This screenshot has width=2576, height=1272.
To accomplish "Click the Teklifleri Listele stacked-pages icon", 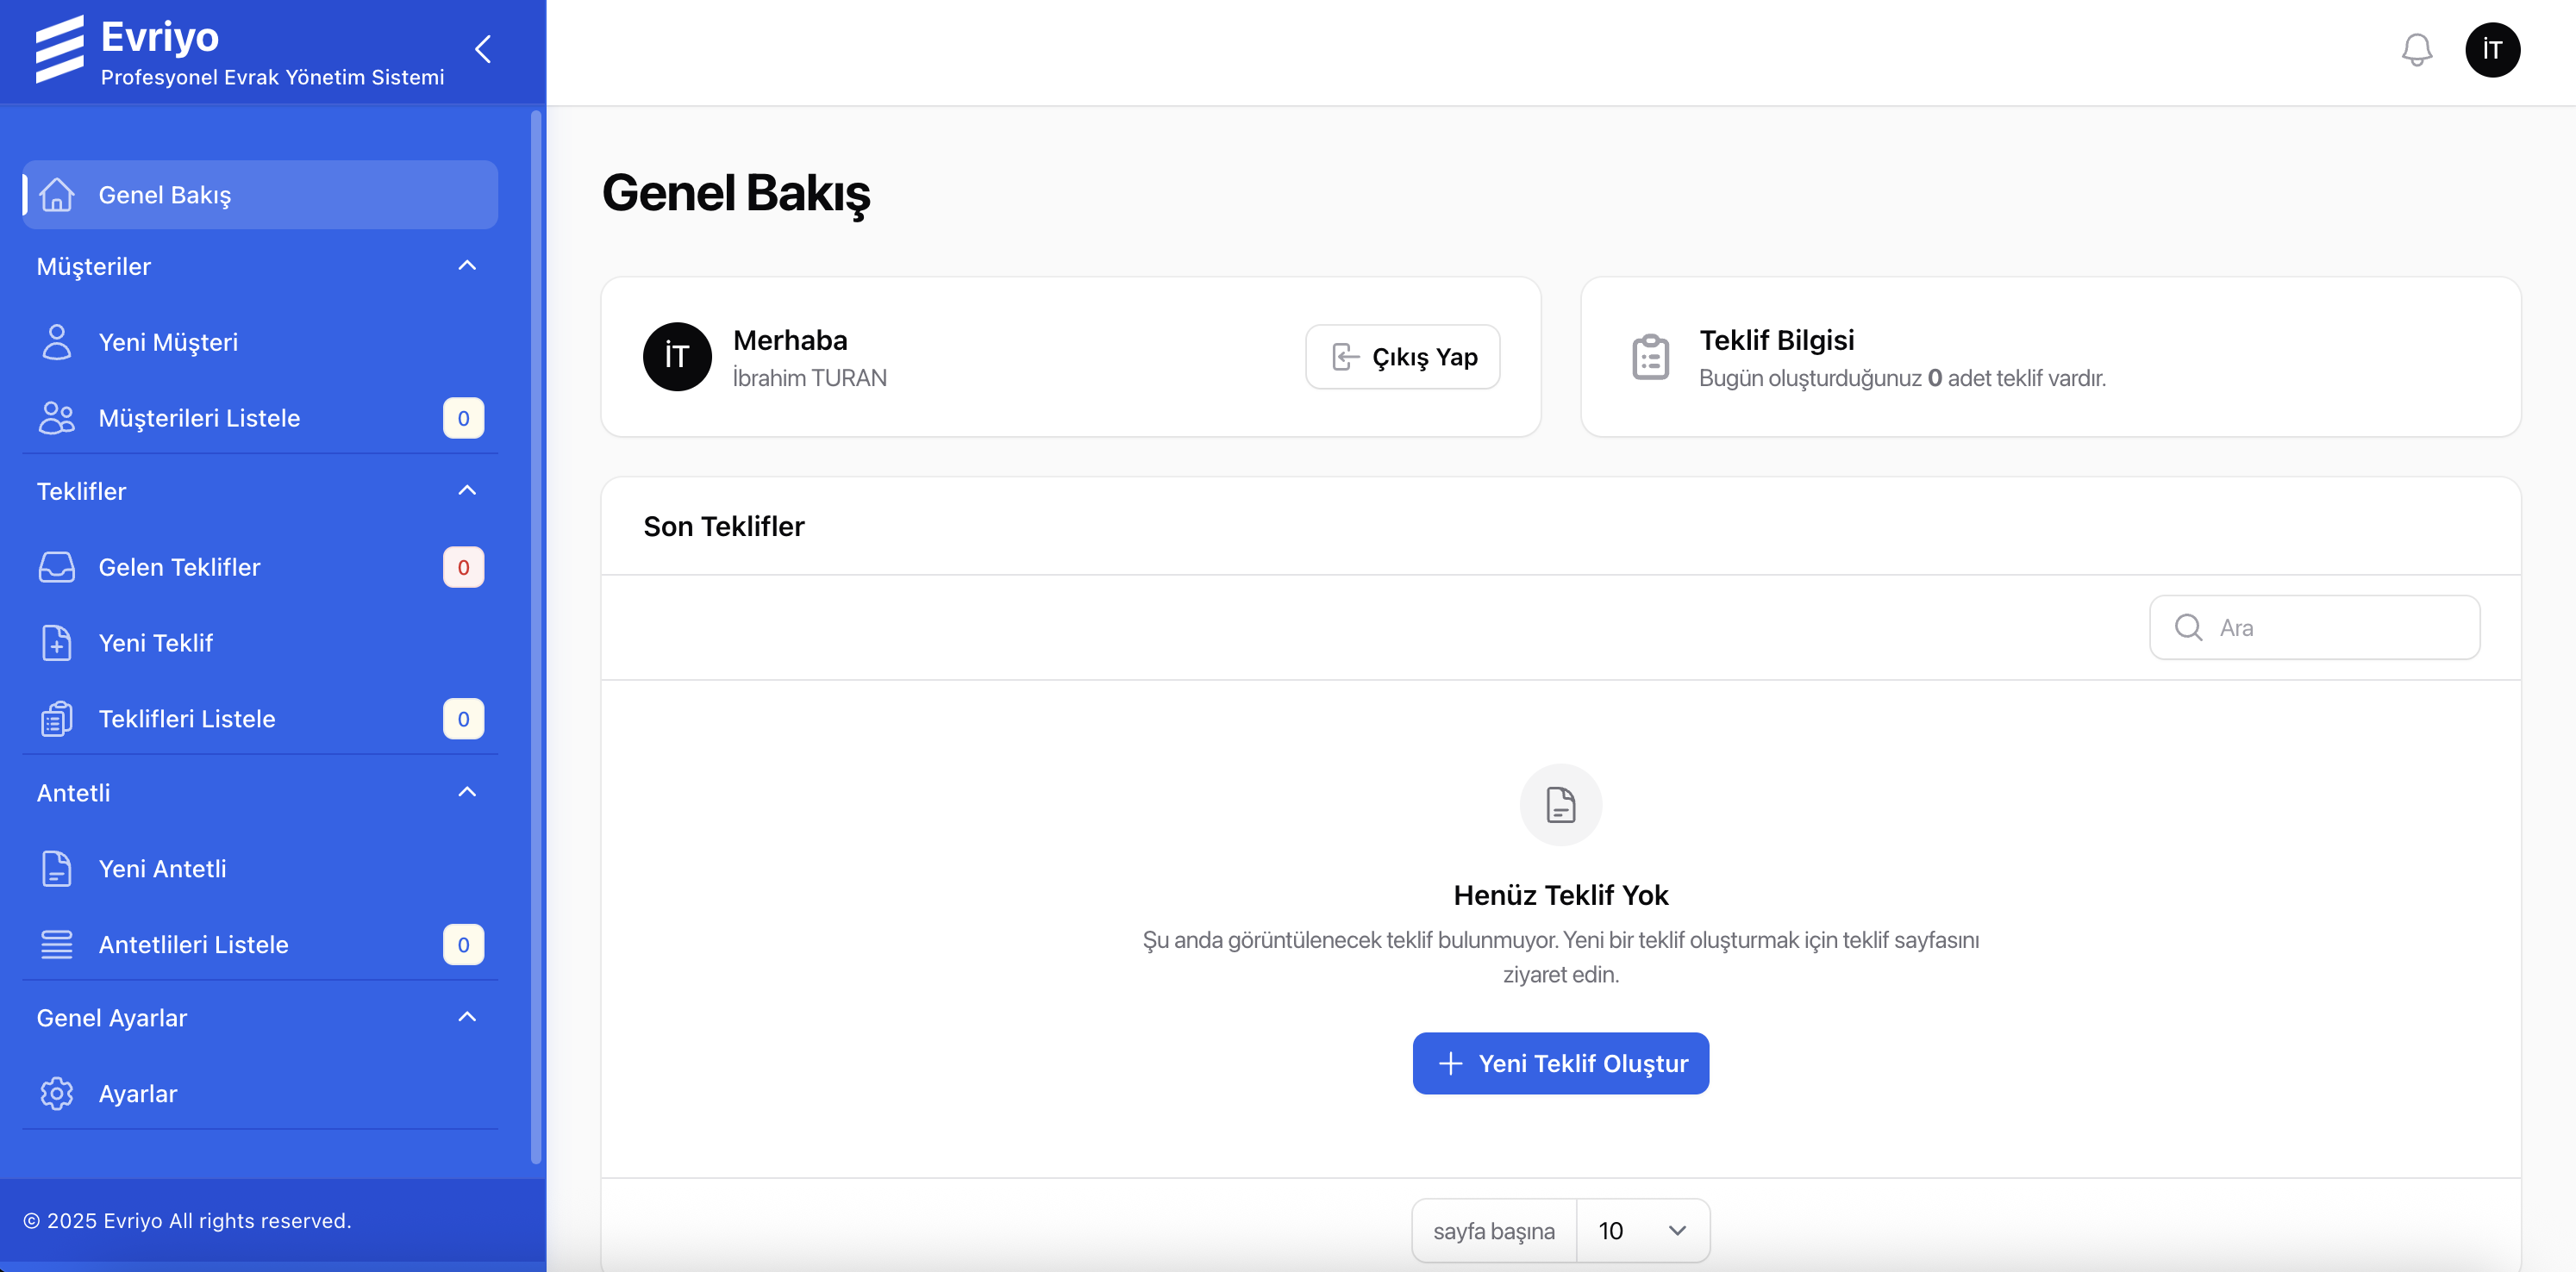I will (x=57, y=718).
